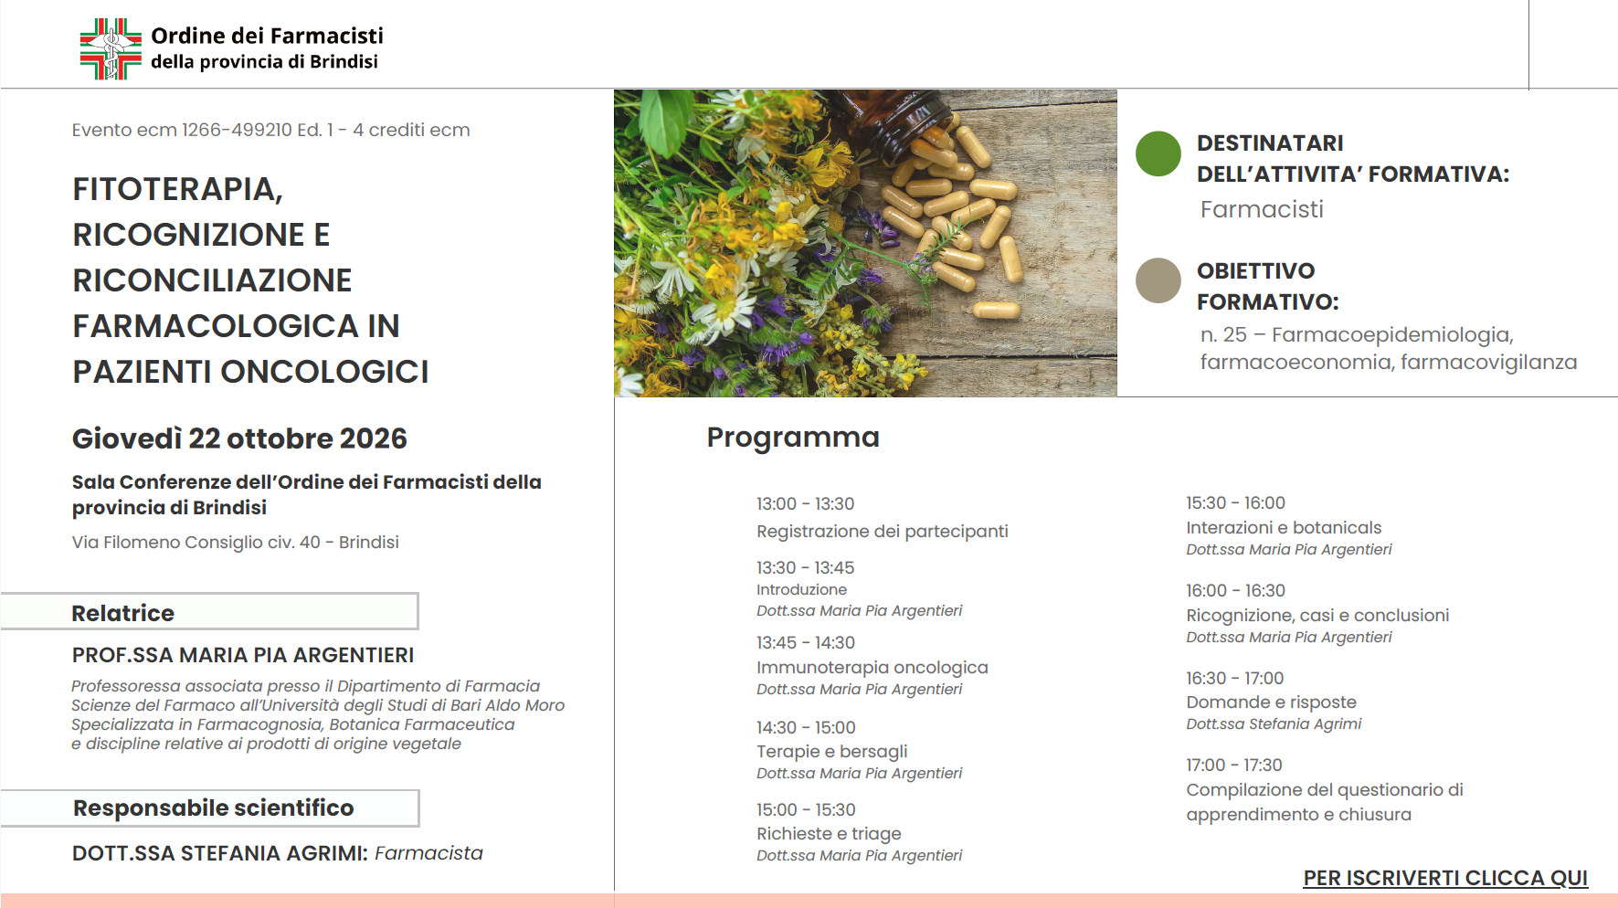Screen dimensions: 1618x908
Task: Select the Relatrice section header
Action: pos(209,612)
